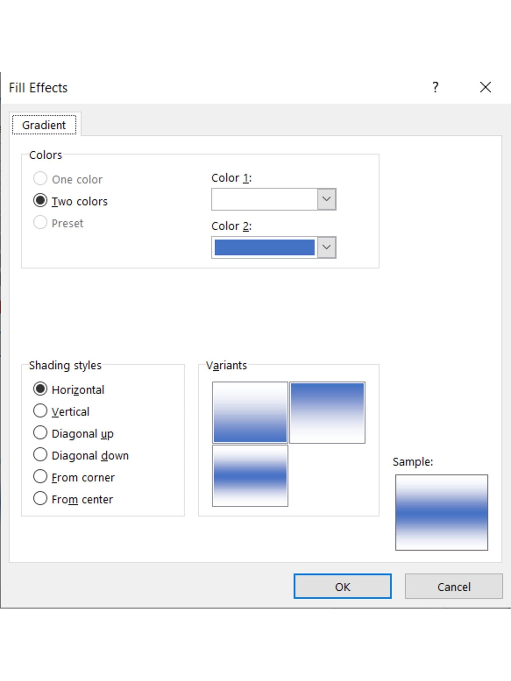Click the blue Color 2 swatch
This screenshot has height=681, width=511.
tap(264, 247)
